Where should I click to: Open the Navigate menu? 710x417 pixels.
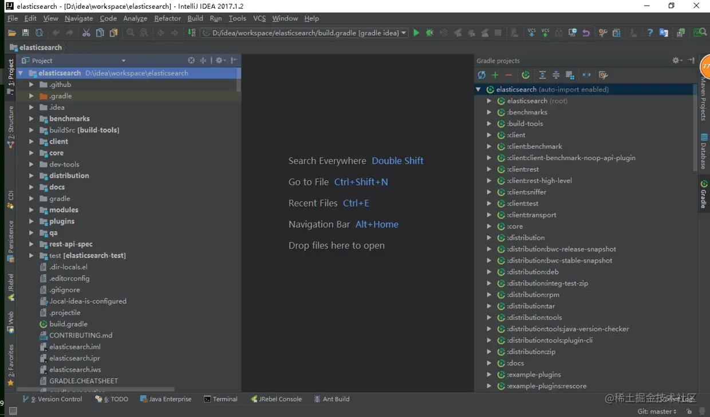(78, 18)
